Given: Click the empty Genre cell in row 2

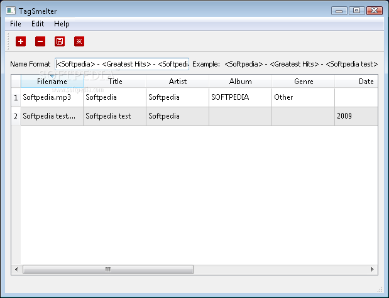Looking at the screenshot, I should point(303,116).
